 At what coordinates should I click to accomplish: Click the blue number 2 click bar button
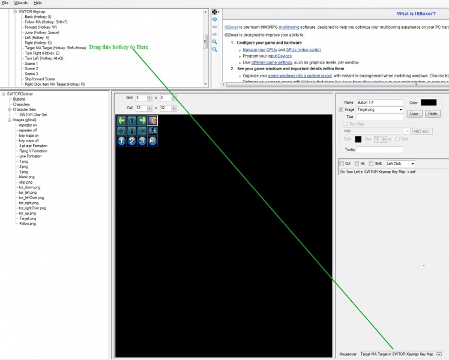(131, 141)
